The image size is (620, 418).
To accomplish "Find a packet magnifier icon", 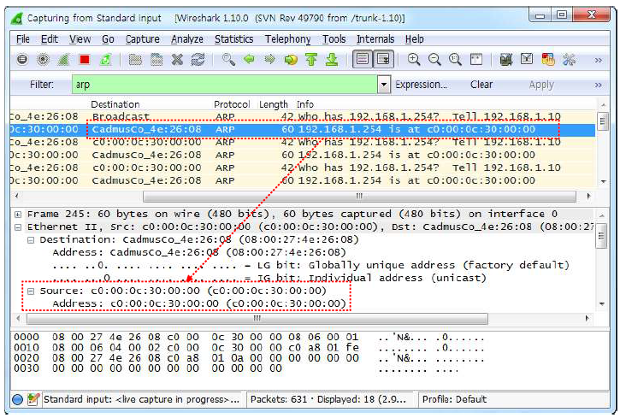I will point(228,60).
